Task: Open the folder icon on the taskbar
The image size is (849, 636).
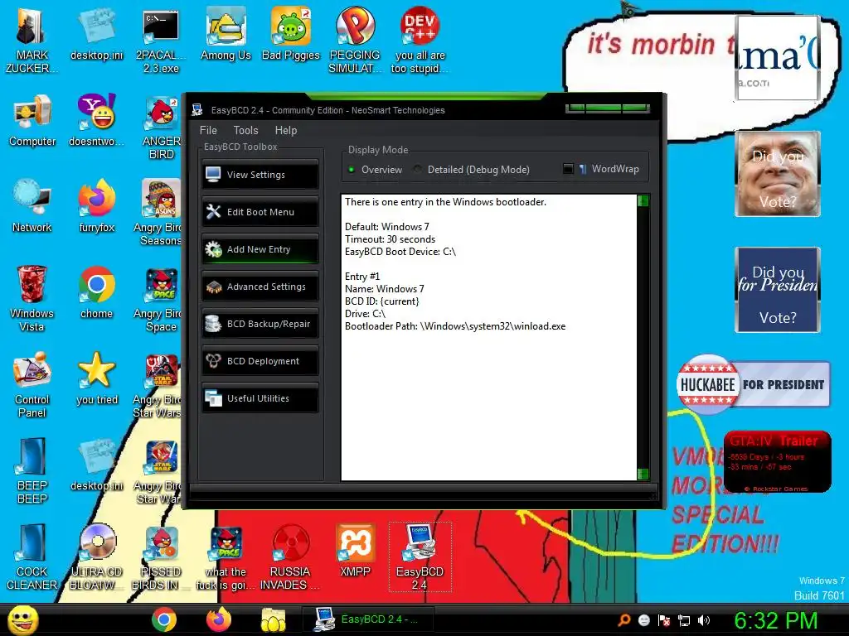Action: [274, 619]
